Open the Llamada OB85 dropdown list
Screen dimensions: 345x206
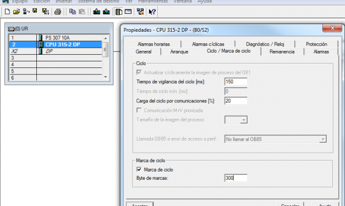coord(322,139)
